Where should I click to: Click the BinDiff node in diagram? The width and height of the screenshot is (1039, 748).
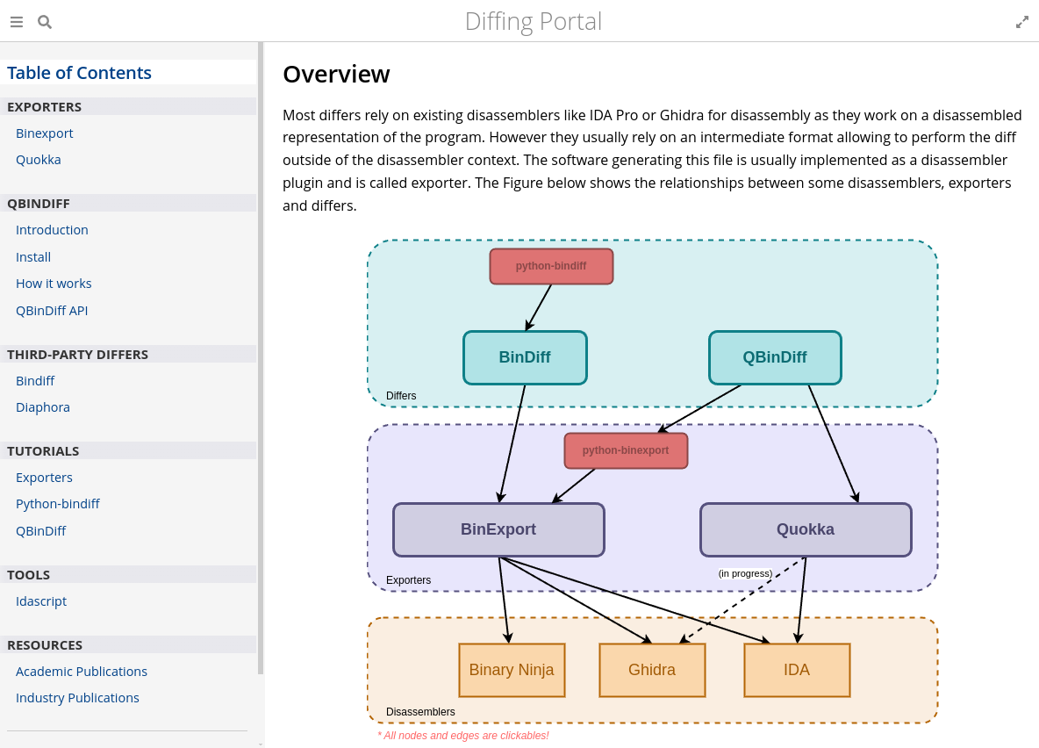[x=525, y=357]
